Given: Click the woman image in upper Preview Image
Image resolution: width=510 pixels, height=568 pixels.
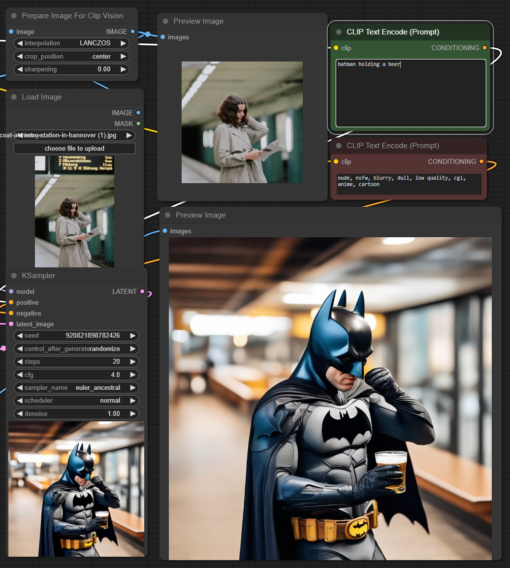Looking at the screenshot, I should pos(242,122).
